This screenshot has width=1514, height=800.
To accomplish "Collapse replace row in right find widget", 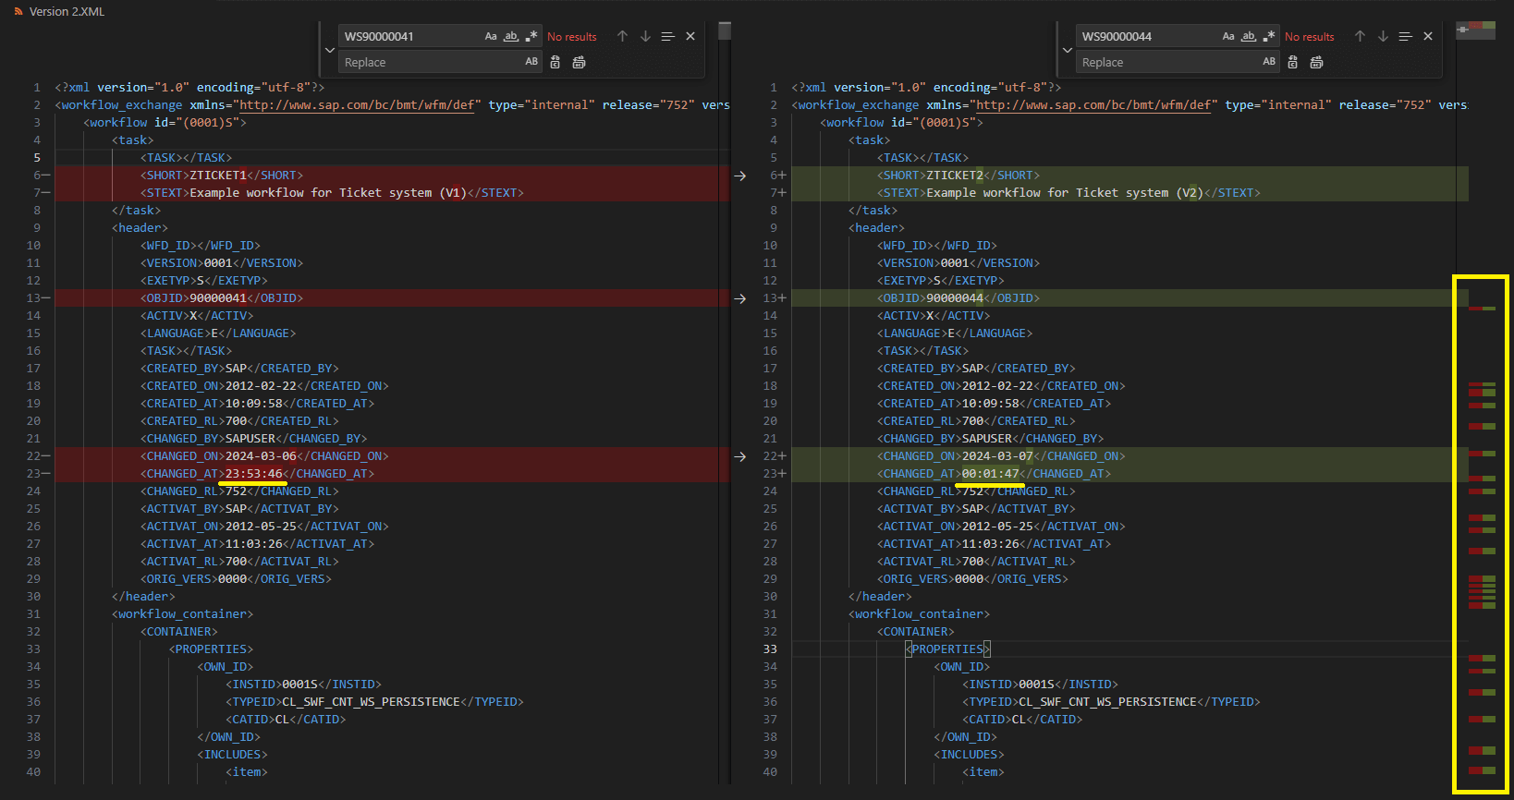I will [x=1068, y=50].
